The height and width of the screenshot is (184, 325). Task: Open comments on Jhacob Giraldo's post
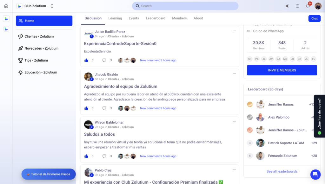tap(104, 108)
